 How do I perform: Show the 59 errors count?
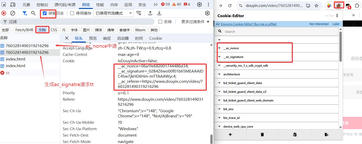[166, 4]
